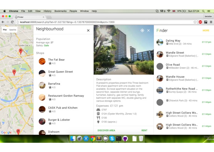214x152 pixels.
Task: Open Finder from the Dock
Action: (73, 139)
